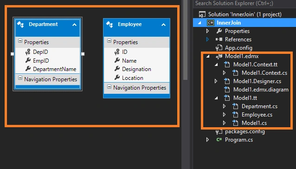Select the Location property in Employee

(x=137, y=78)
